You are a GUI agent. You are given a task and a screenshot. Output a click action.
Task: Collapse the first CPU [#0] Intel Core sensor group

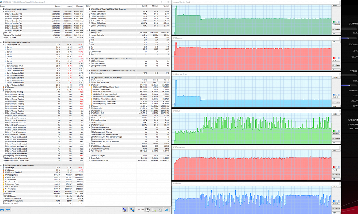1,9
